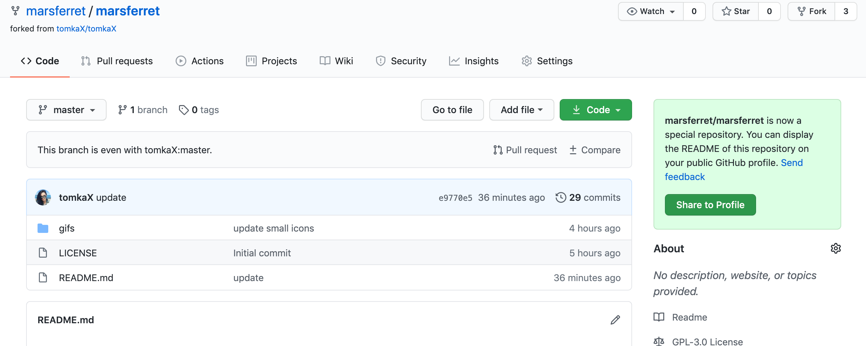Click the pencil icon to edit README.md
866x346 pixels.
pyautogui.click(x=615, y=320)
